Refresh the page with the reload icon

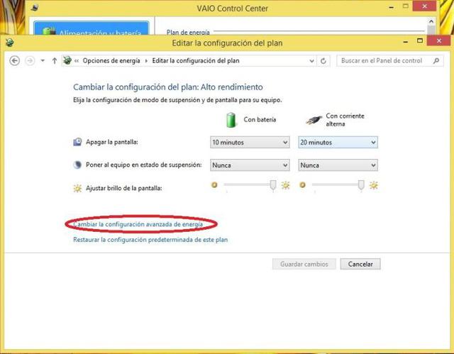pyautogui.click(x=323, y=61)
